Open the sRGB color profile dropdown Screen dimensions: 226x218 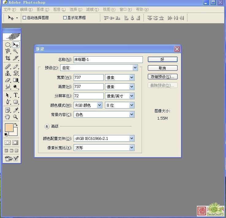tap(132, 138)
